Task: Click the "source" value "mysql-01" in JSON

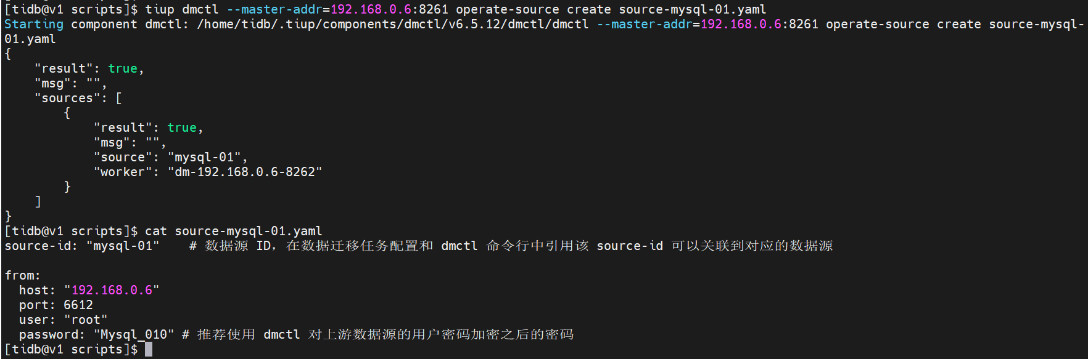Action: coord(204,157)
